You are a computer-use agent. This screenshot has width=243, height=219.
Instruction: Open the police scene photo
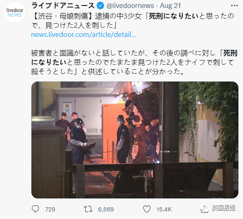(135, 140)
